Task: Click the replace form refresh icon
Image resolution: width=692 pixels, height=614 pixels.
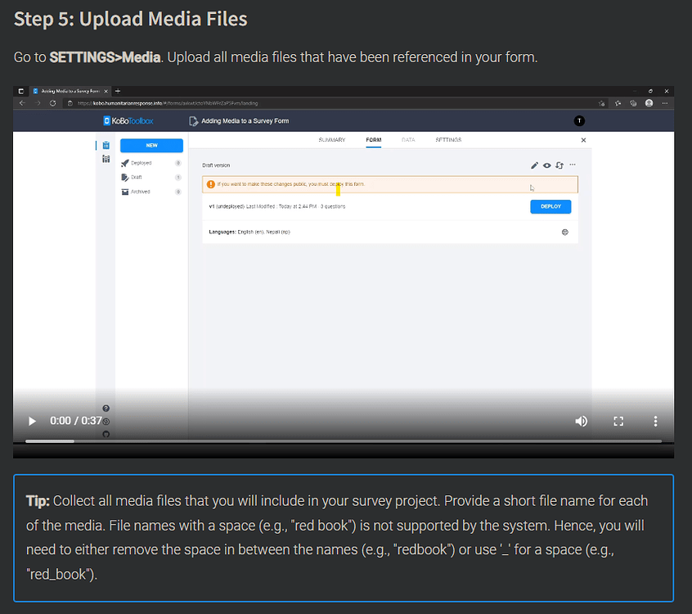Action: tap(559, 165)
